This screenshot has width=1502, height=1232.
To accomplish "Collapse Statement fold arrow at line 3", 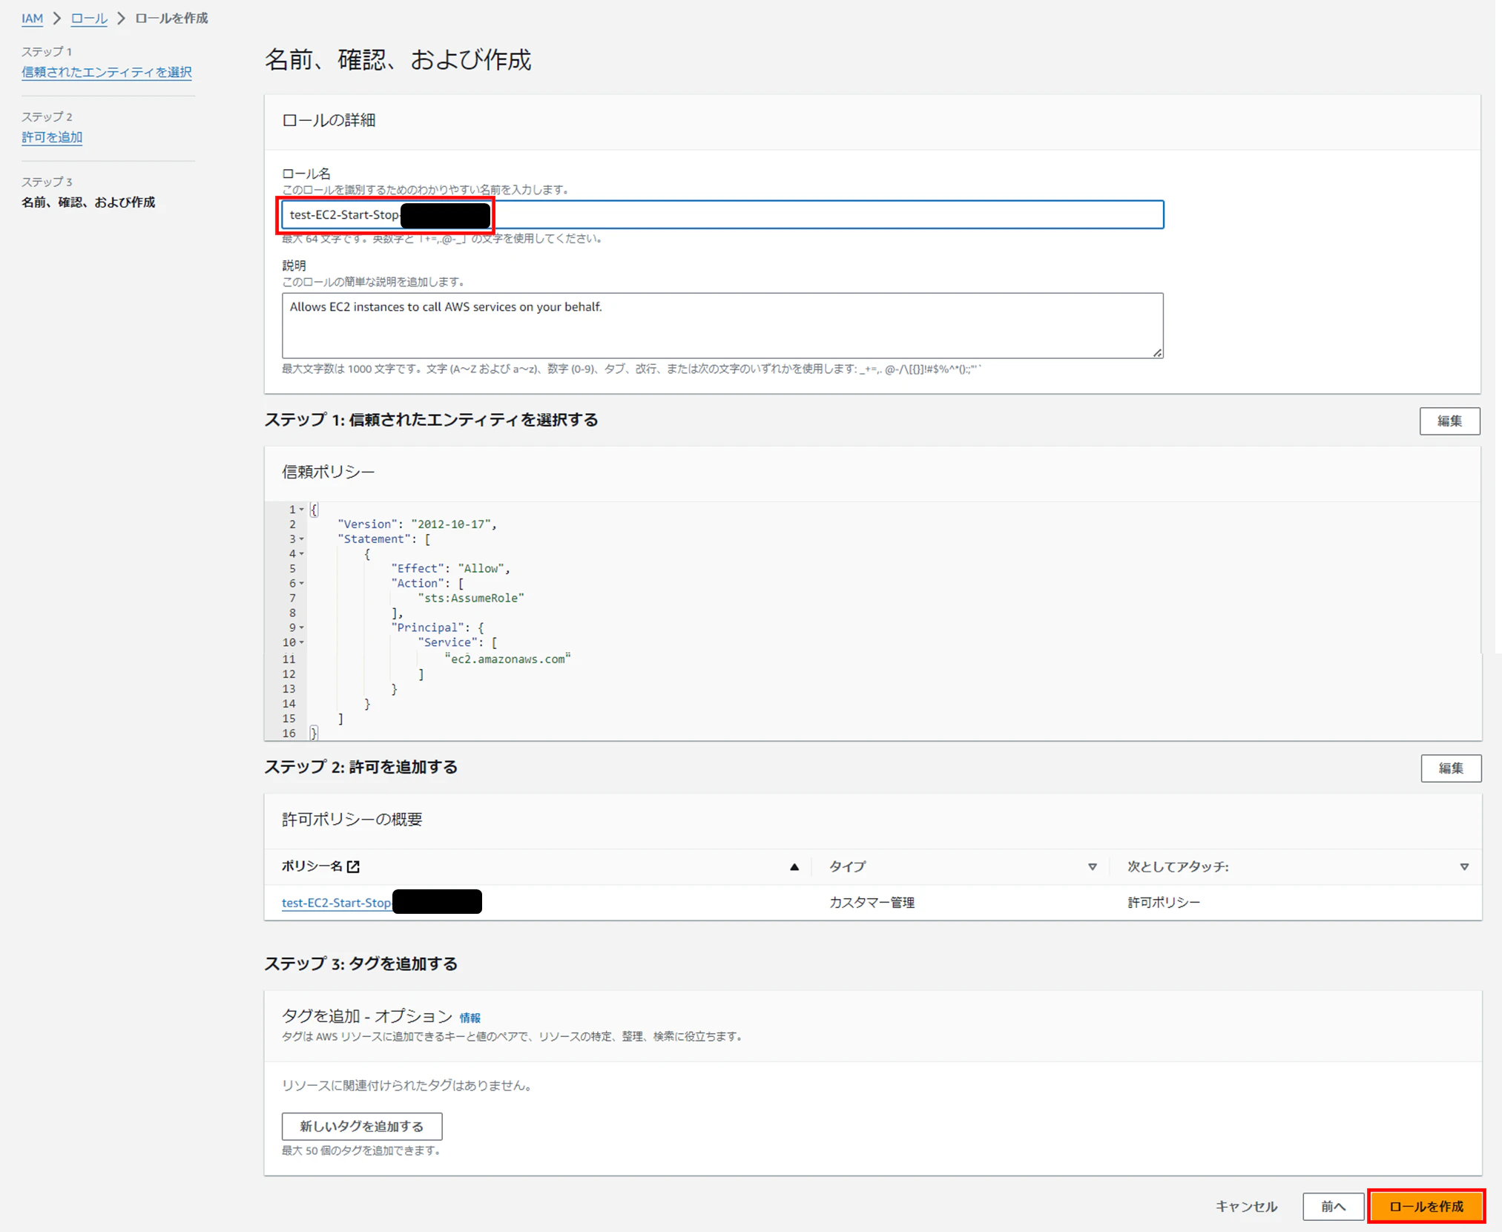I will [301, 539].
